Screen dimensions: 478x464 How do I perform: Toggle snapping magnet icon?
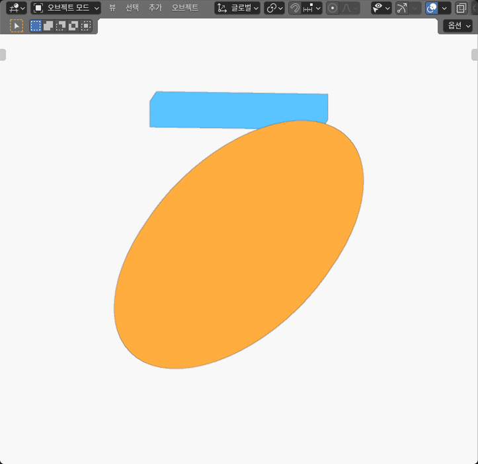point(294,8)
